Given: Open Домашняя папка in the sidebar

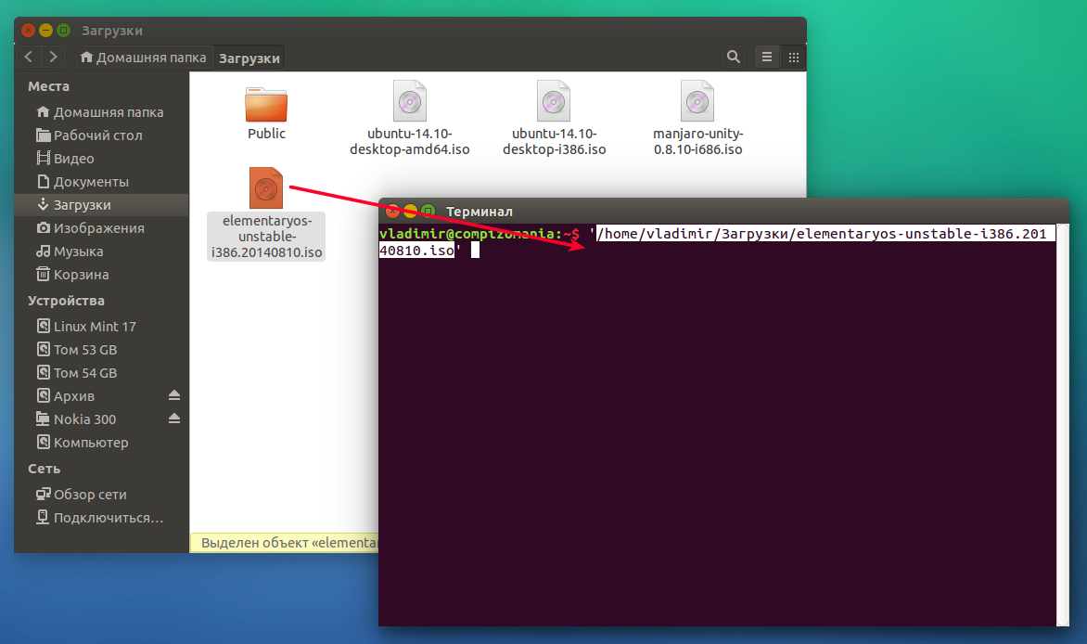Looking at the screenshot, I should tap(101, 111).
